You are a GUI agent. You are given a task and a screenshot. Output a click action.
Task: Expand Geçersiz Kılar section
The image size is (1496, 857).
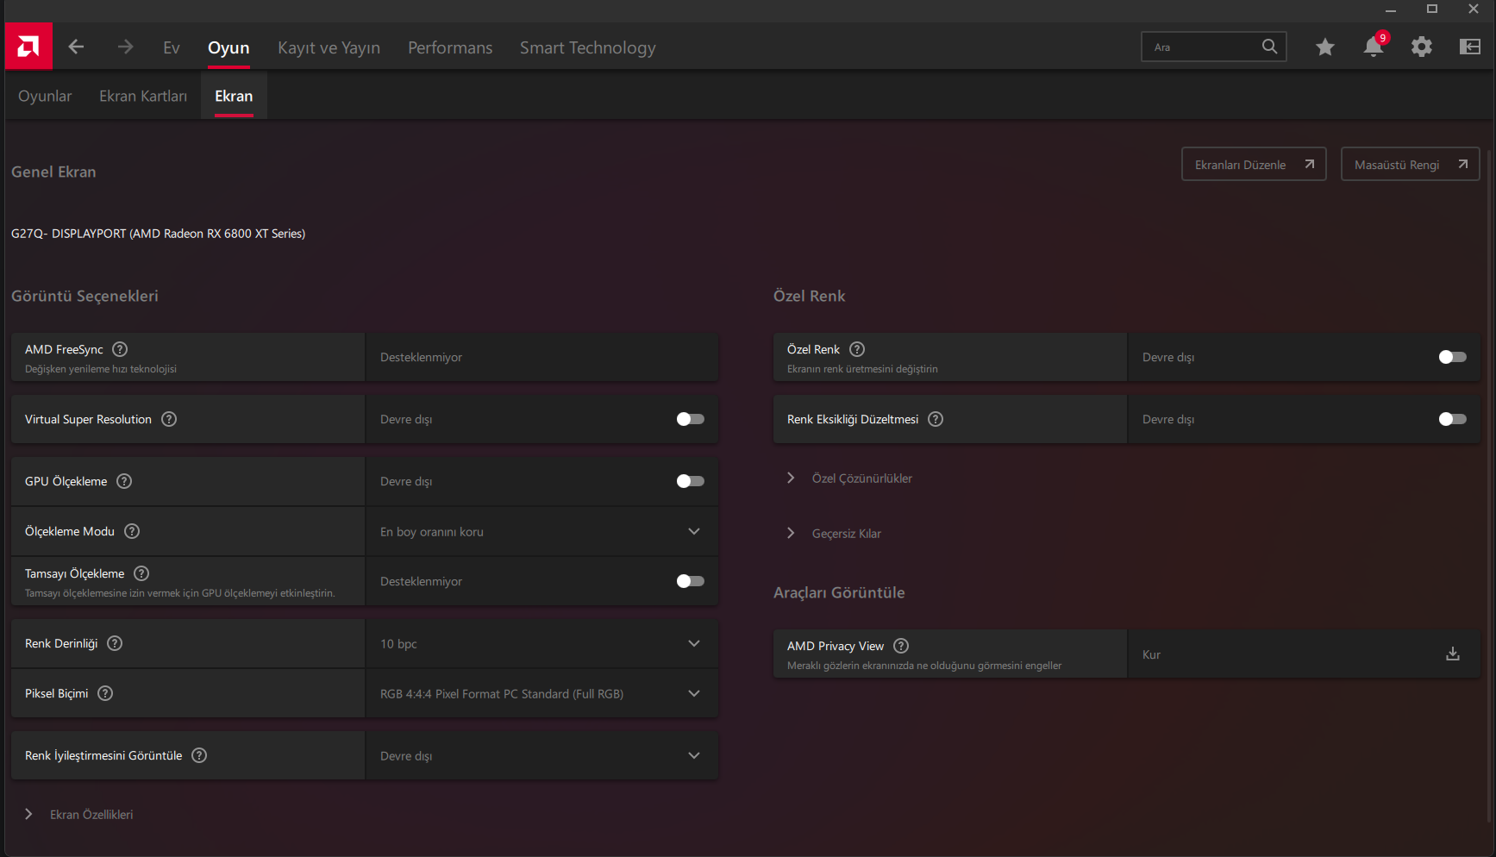tap(834, 534)
